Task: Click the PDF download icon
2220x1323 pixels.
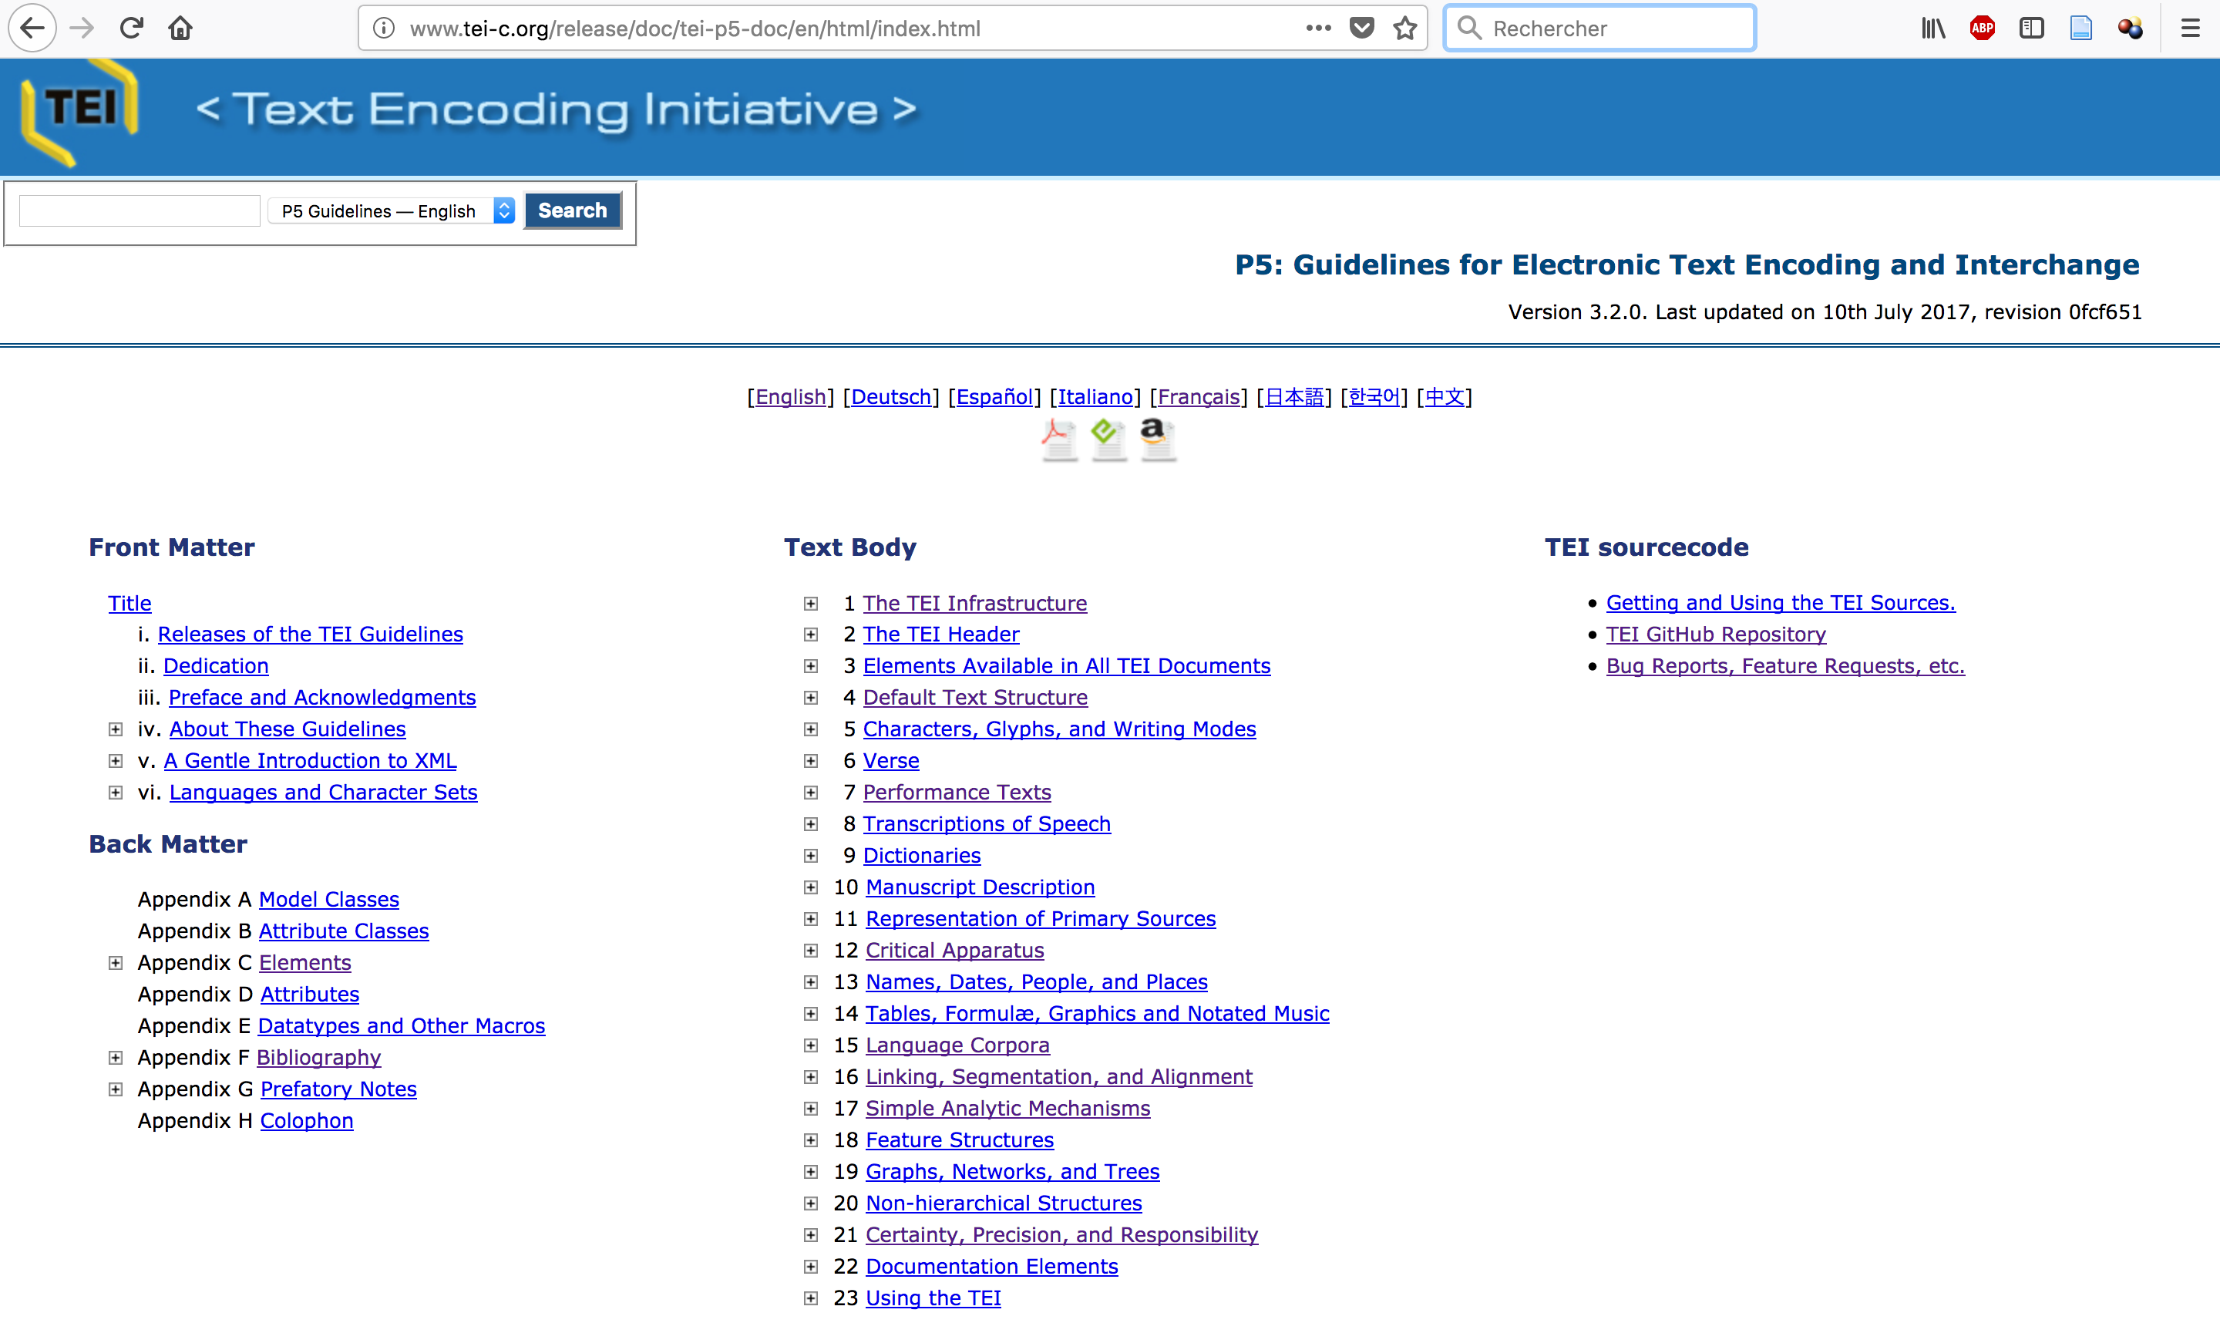Action: [1058, 435]
